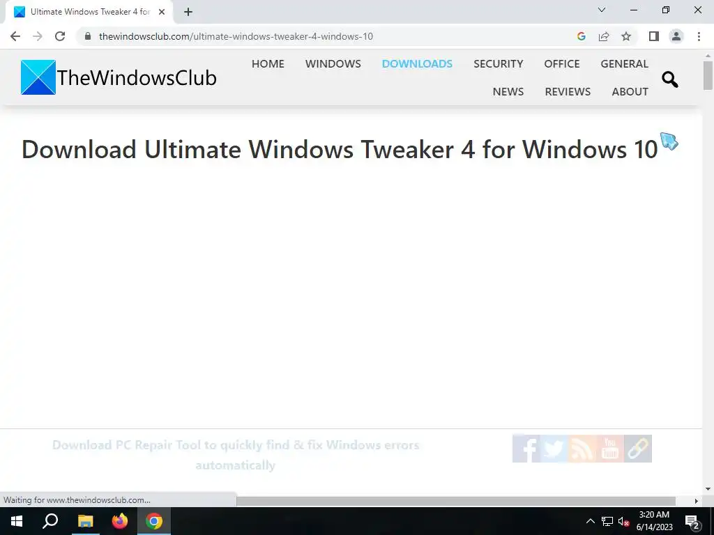Open the ABOUT menu item
This screenshot has height=535, width=714.
pyautogui.click(x=630, y=91)
